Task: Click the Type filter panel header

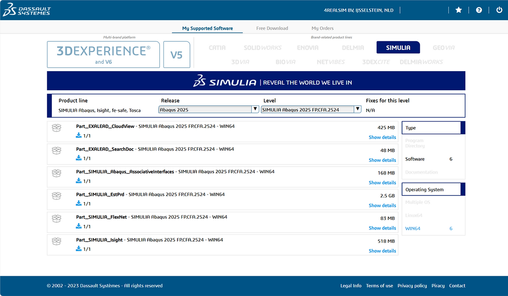Action: click(433, 128)
